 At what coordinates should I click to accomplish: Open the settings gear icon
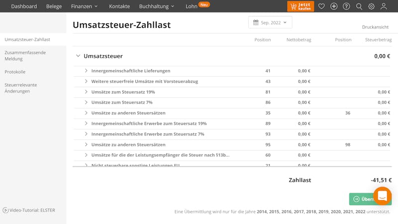click(371, 6)
